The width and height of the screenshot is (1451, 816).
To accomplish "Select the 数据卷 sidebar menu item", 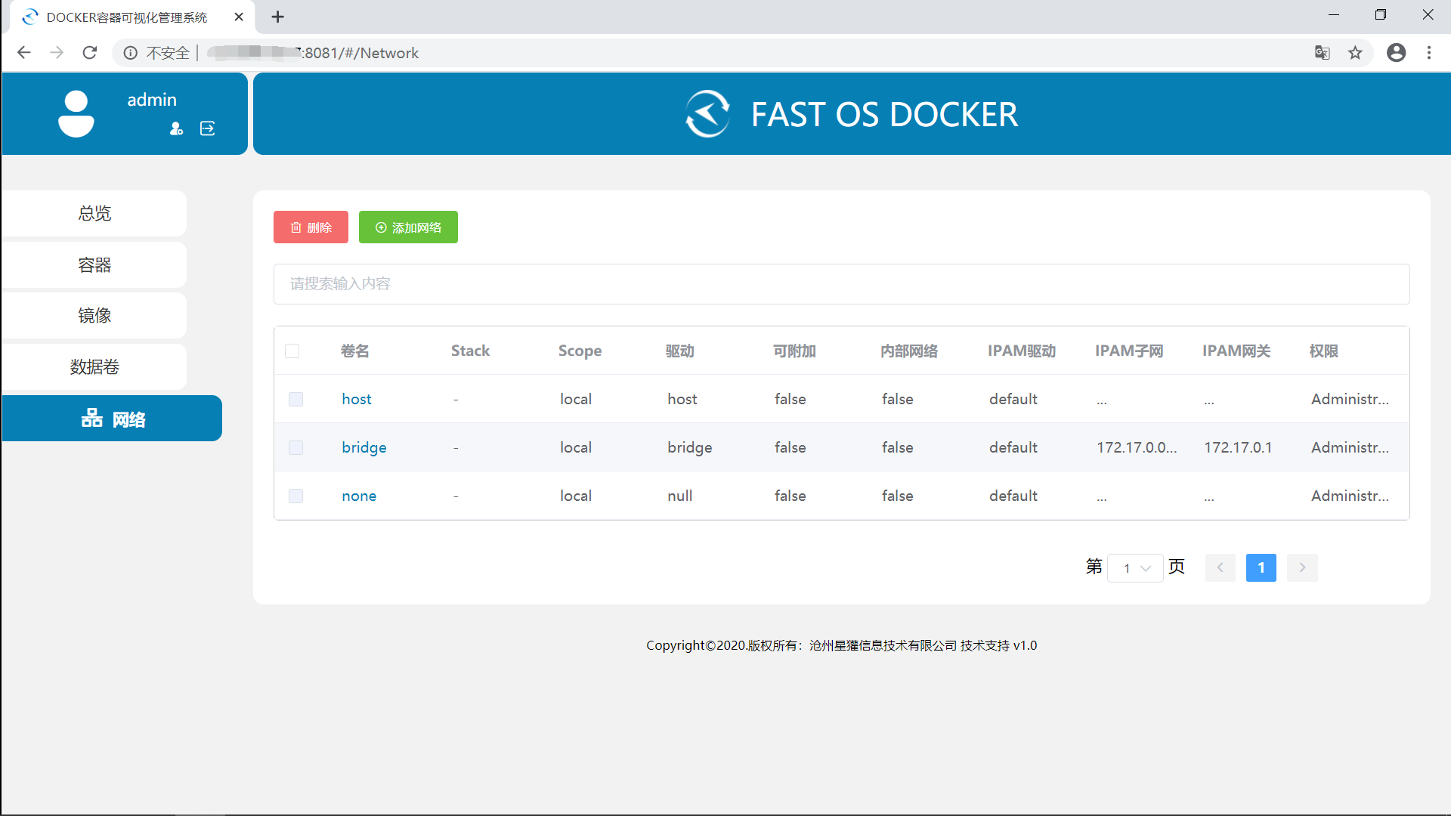I will [x=94, y=367].
